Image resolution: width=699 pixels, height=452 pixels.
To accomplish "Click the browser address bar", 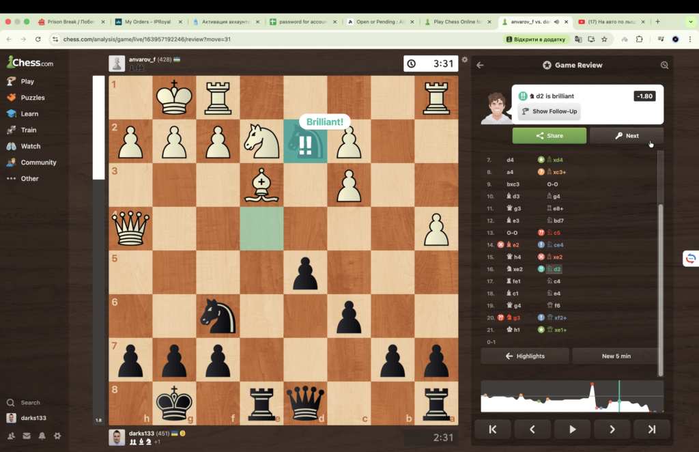I will click(276, 39).
